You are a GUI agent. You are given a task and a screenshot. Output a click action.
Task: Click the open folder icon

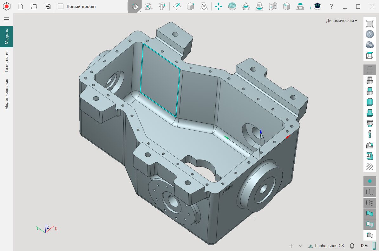pyautogui.click(x=34, y=6)
